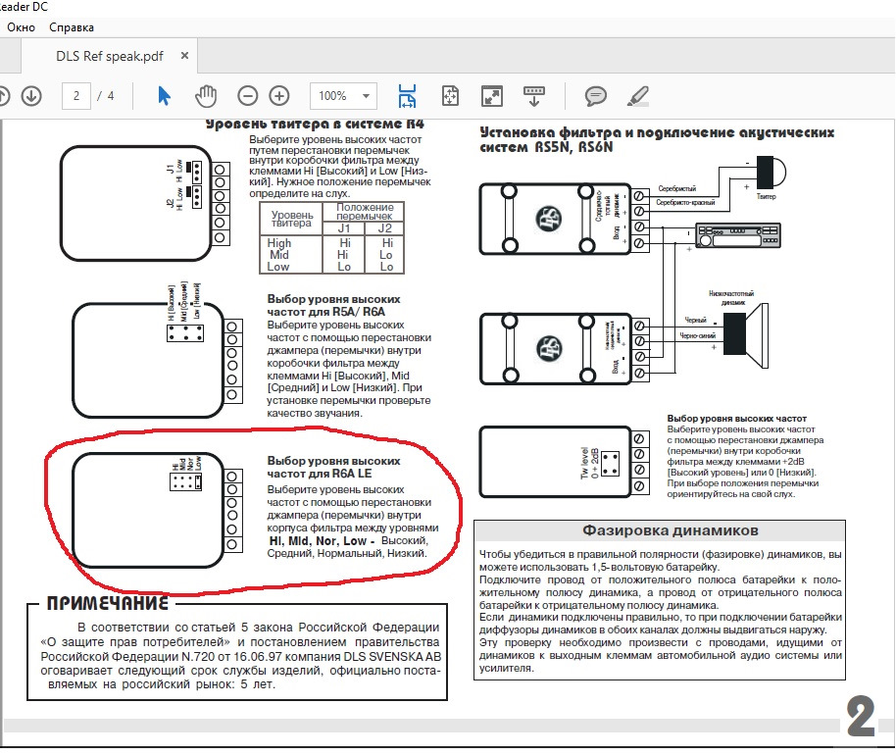Click the heading 'Выбор уровня высоких частот для R6A LE'
This screenshot has height=755, width=896.
point(333,467)
